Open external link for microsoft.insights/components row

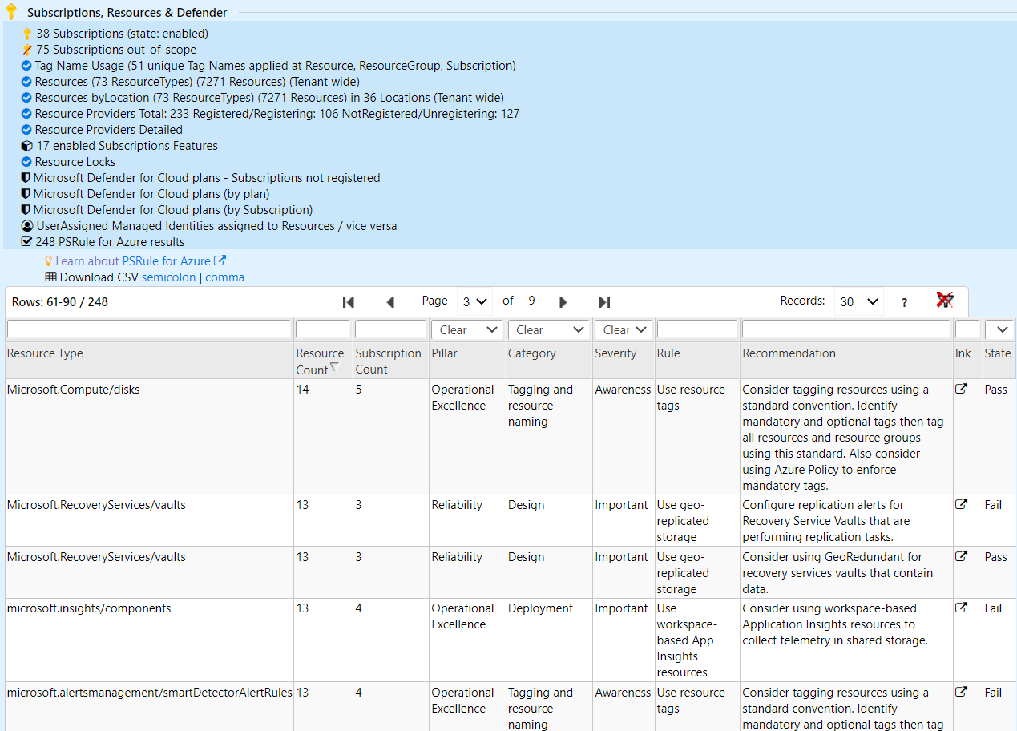click(x=961, y=608)
